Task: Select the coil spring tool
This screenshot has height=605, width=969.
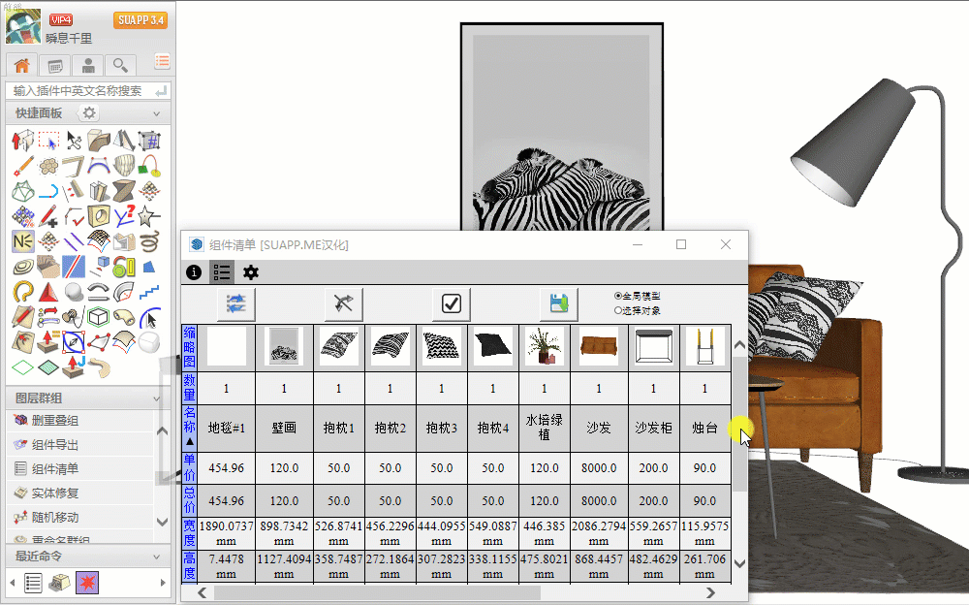Action: [149, 241]
